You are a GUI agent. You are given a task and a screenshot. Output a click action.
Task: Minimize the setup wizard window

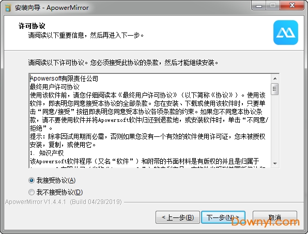click(x=259, y=6)
